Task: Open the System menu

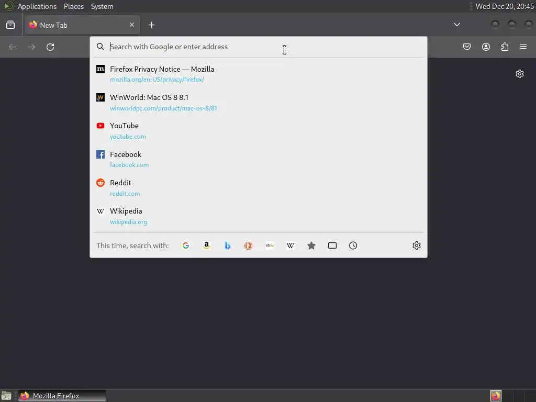Action: tap(102, 6)
